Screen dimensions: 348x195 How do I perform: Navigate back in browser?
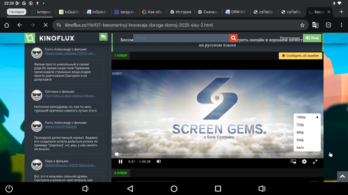[x=19, y=25]
